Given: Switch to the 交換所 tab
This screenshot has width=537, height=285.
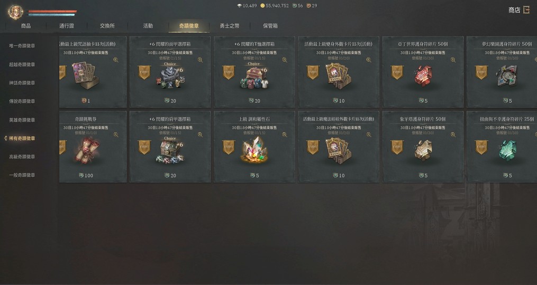Looking at the screenshot, I should pos(107,26).
